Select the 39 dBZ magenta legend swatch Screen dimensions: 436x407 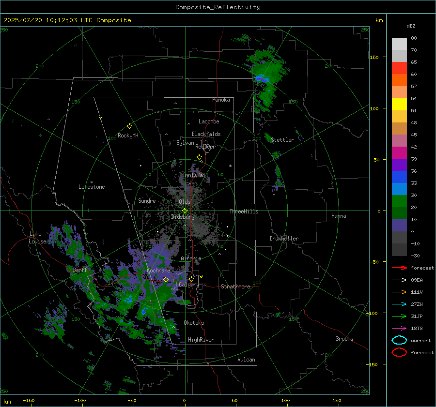coord(399,153)
